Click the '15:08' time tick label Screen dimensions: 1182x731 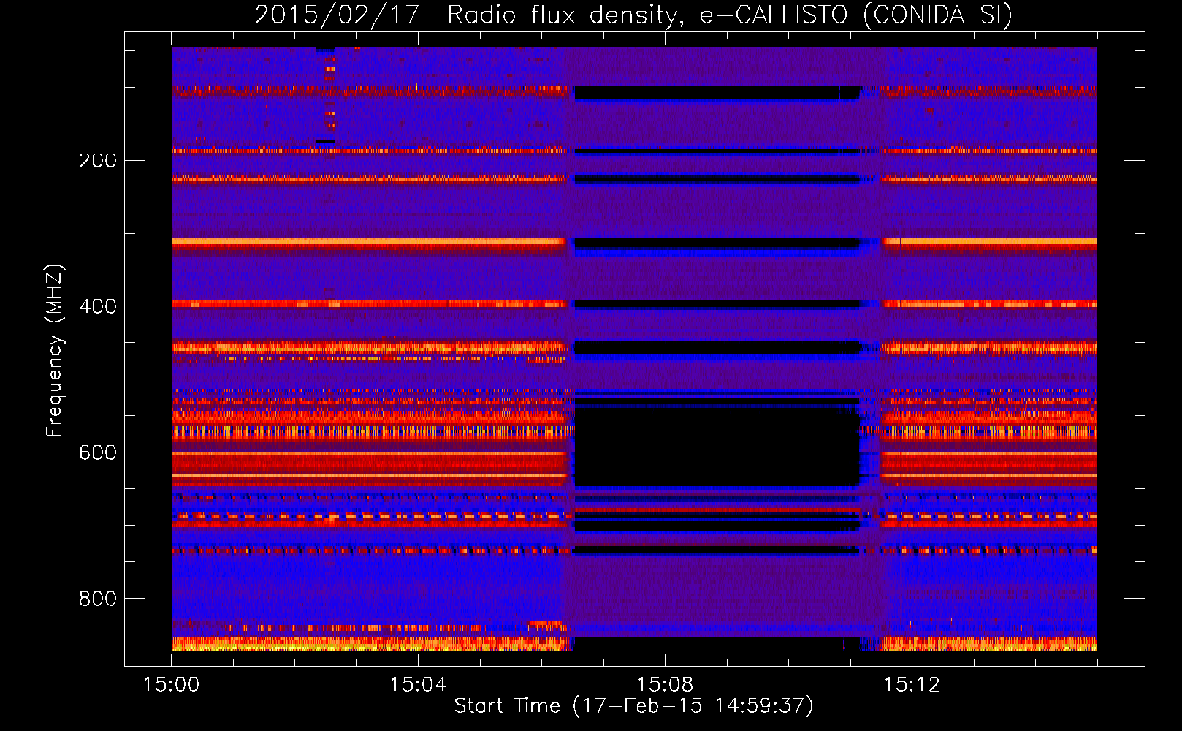click(665, 684)
